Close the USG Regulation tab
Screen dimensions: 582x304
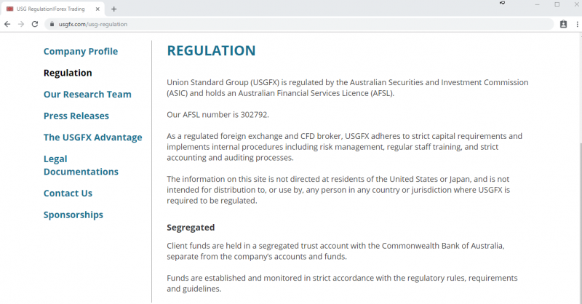(x=97, y=9)
